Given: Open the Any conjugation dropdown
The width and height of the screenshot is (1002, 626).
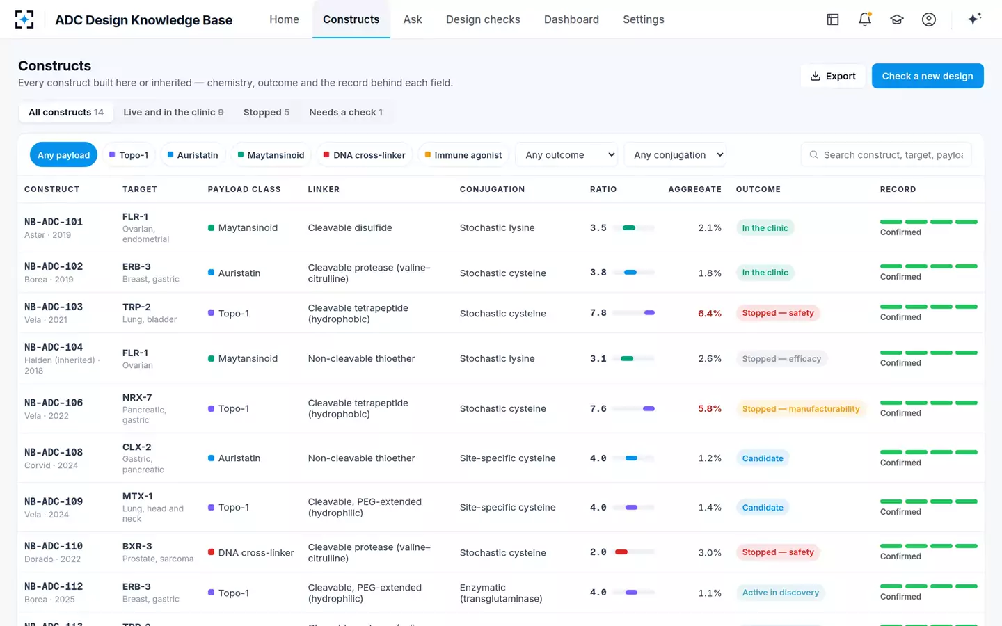Looking at the screenshot, I should pyautogui.click(x=675, y=155).
